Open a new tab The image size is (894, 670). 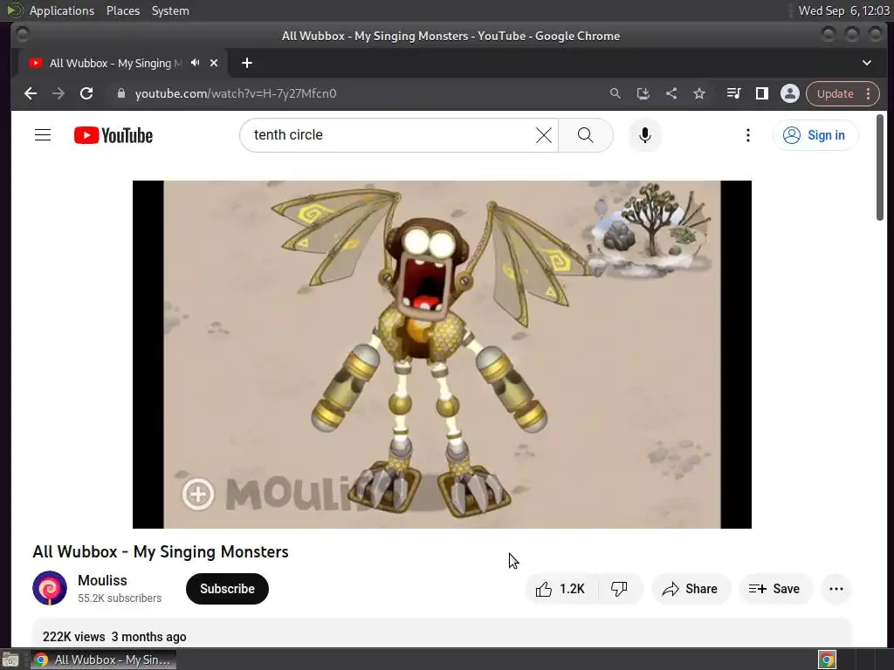(x=247, y=63)
